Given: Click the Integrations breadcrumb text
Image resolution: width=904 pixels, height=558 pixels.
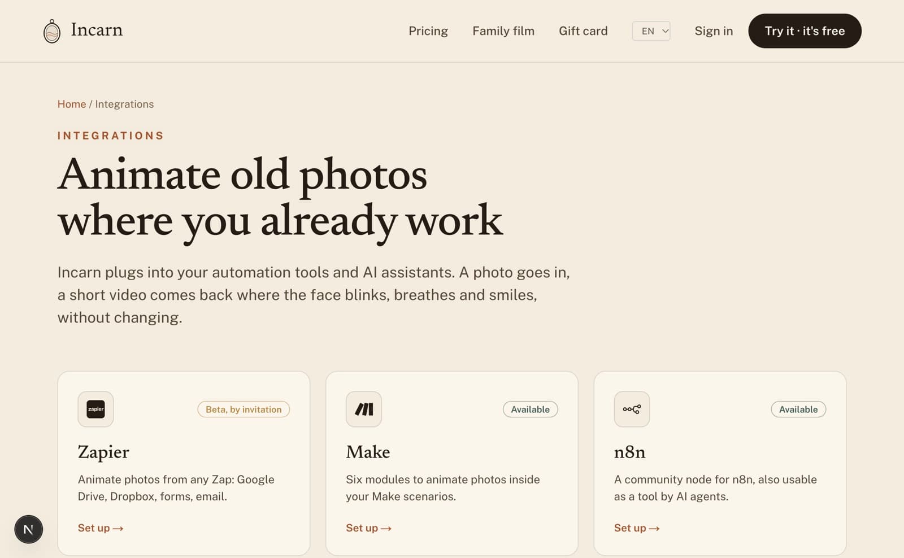Looking at the screenshot, I should (x=124, y=104).
